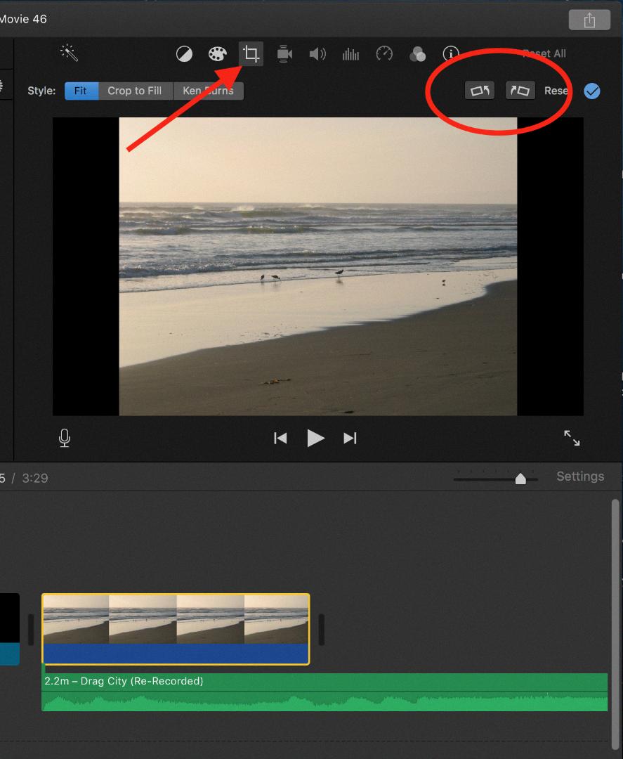Open the video stabilization camera icon
The image size is (623, 759).
pyautogui.click(x=284, y=54)
